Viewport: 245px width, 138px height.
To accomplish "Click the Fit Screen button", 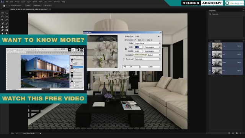I will 37,6.
